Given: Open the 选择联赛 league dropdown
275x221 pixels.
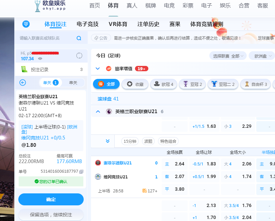Looking at the screenshot, I should pyautogui.click(x=228, y=56).
